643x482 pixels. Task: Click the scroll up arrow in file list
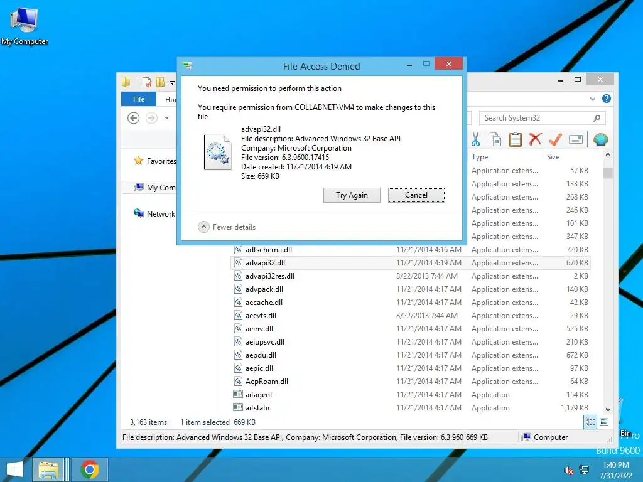pyautogui.click(x=608, y=155)
